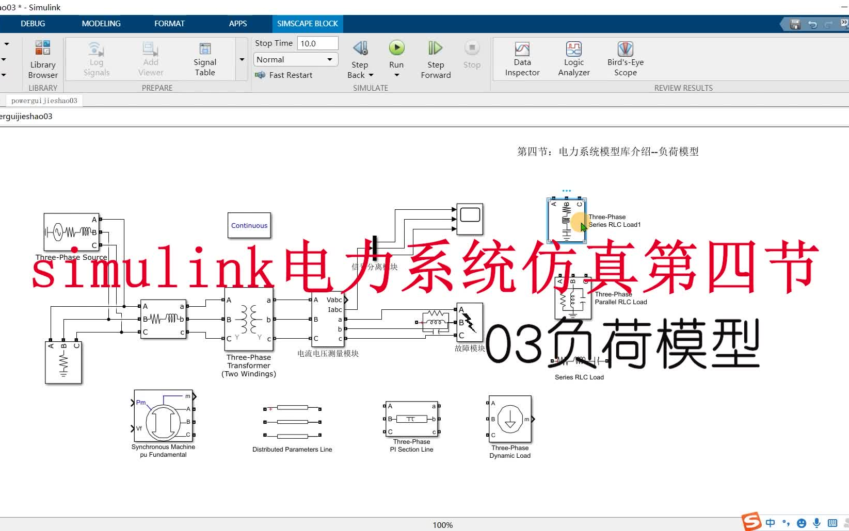The image size is (849, 531).
Task: Open Bird's-Eye Scope
Action: pos(626,59)
